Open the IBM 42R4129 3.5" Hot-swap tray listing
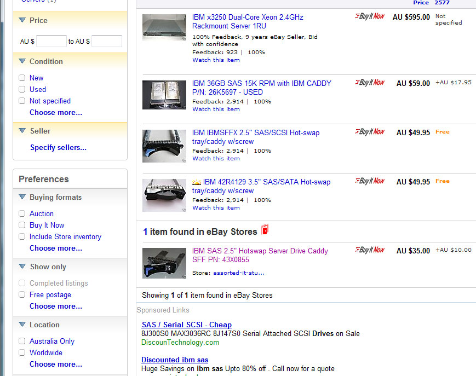 point(261,186)
